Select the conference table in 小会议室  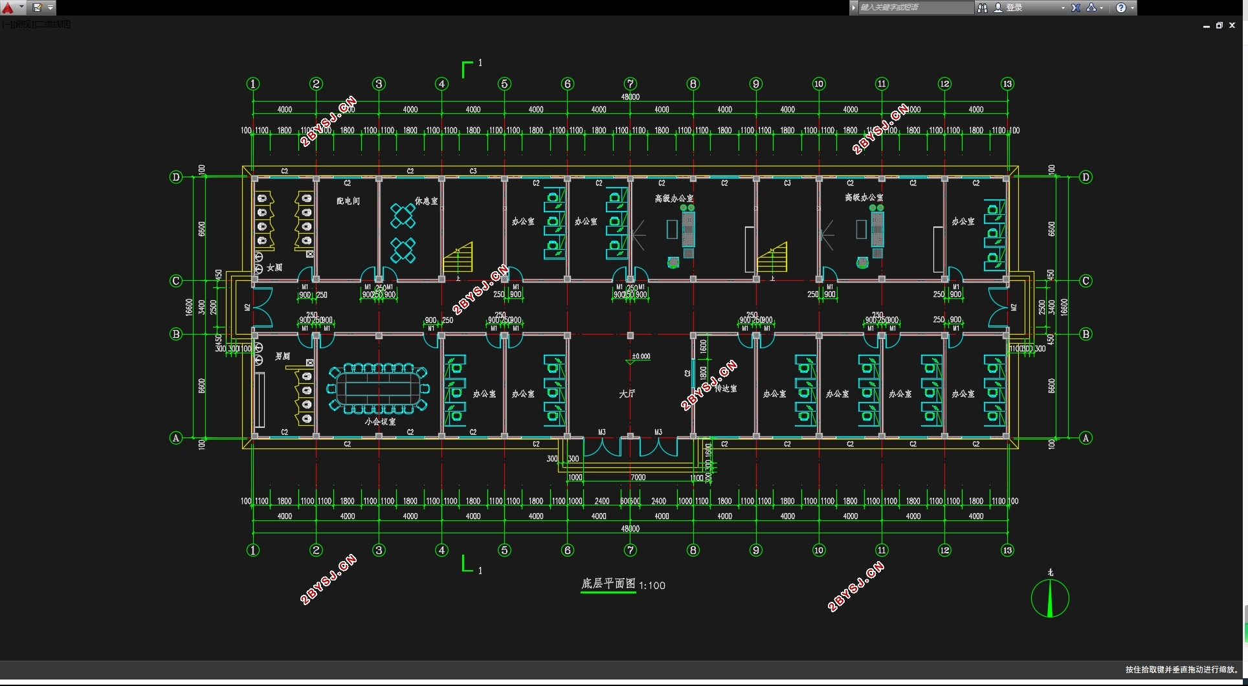pyautogui.click(x=379, y=388)
